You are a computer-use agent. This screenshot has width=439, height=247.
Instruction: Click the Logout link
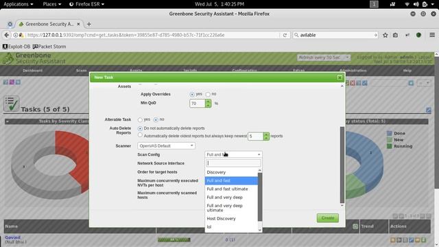(425, 57)
